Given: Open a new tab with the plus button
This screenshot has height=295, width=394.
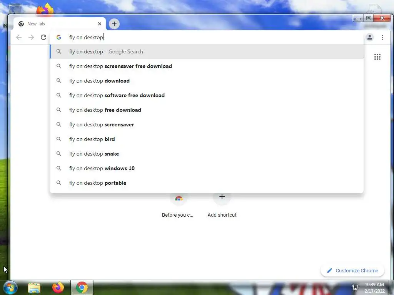Looking at the screenshot, I should [114, 24].
